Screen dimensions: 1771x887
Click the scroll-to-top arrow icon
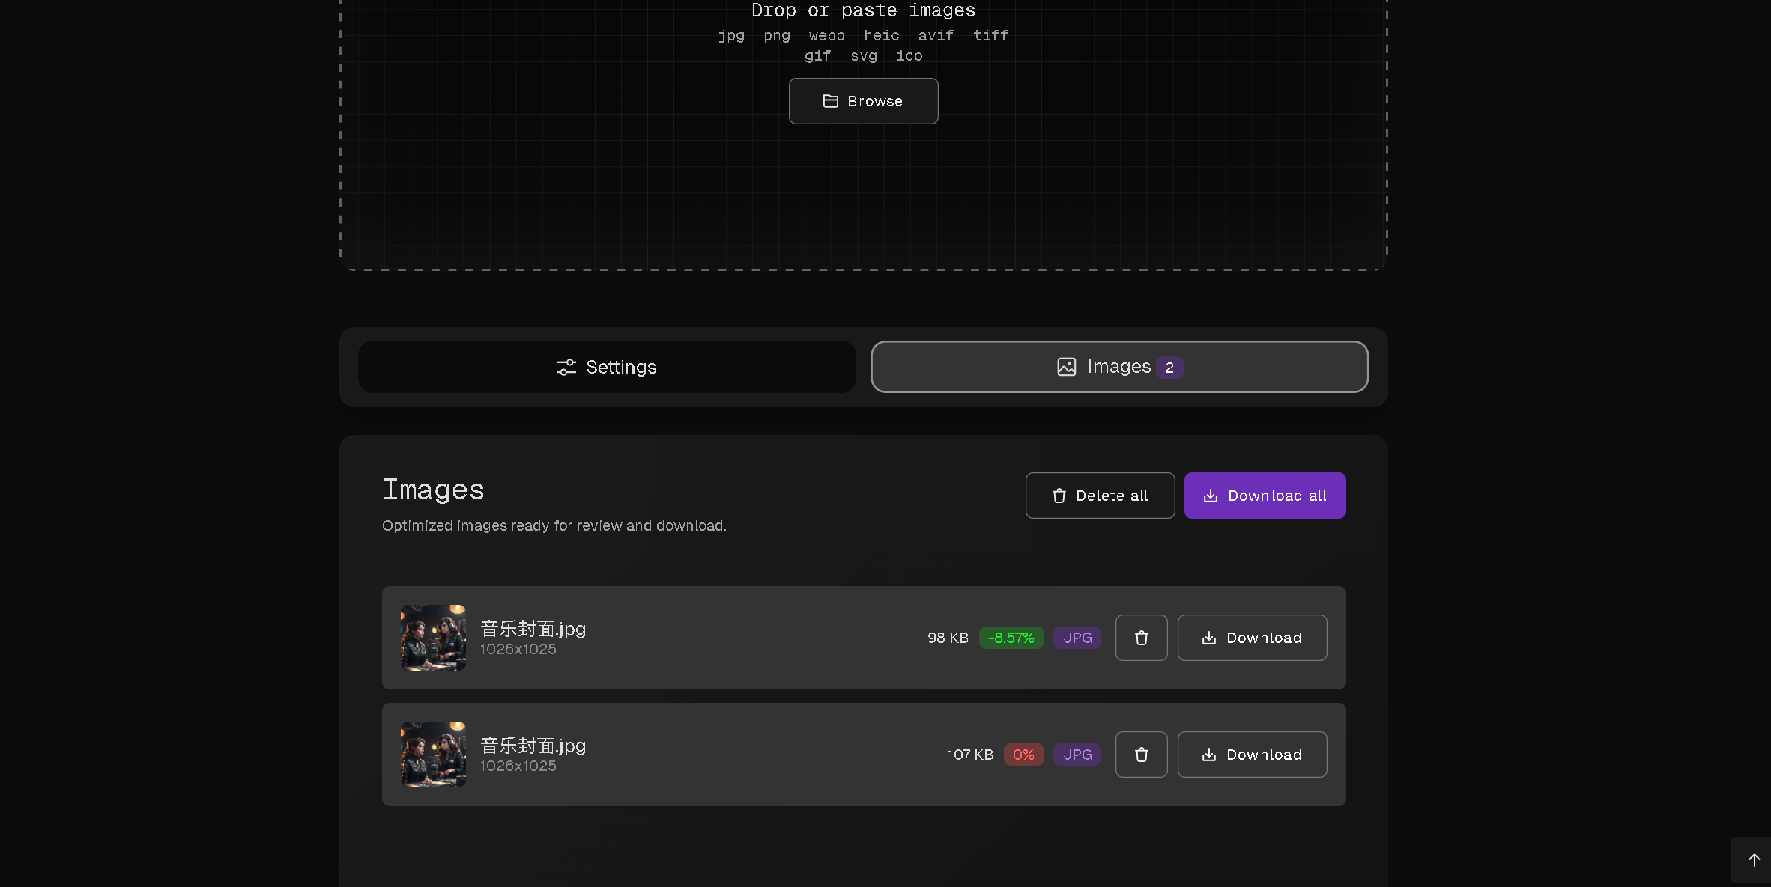(x=1754, y=860)
